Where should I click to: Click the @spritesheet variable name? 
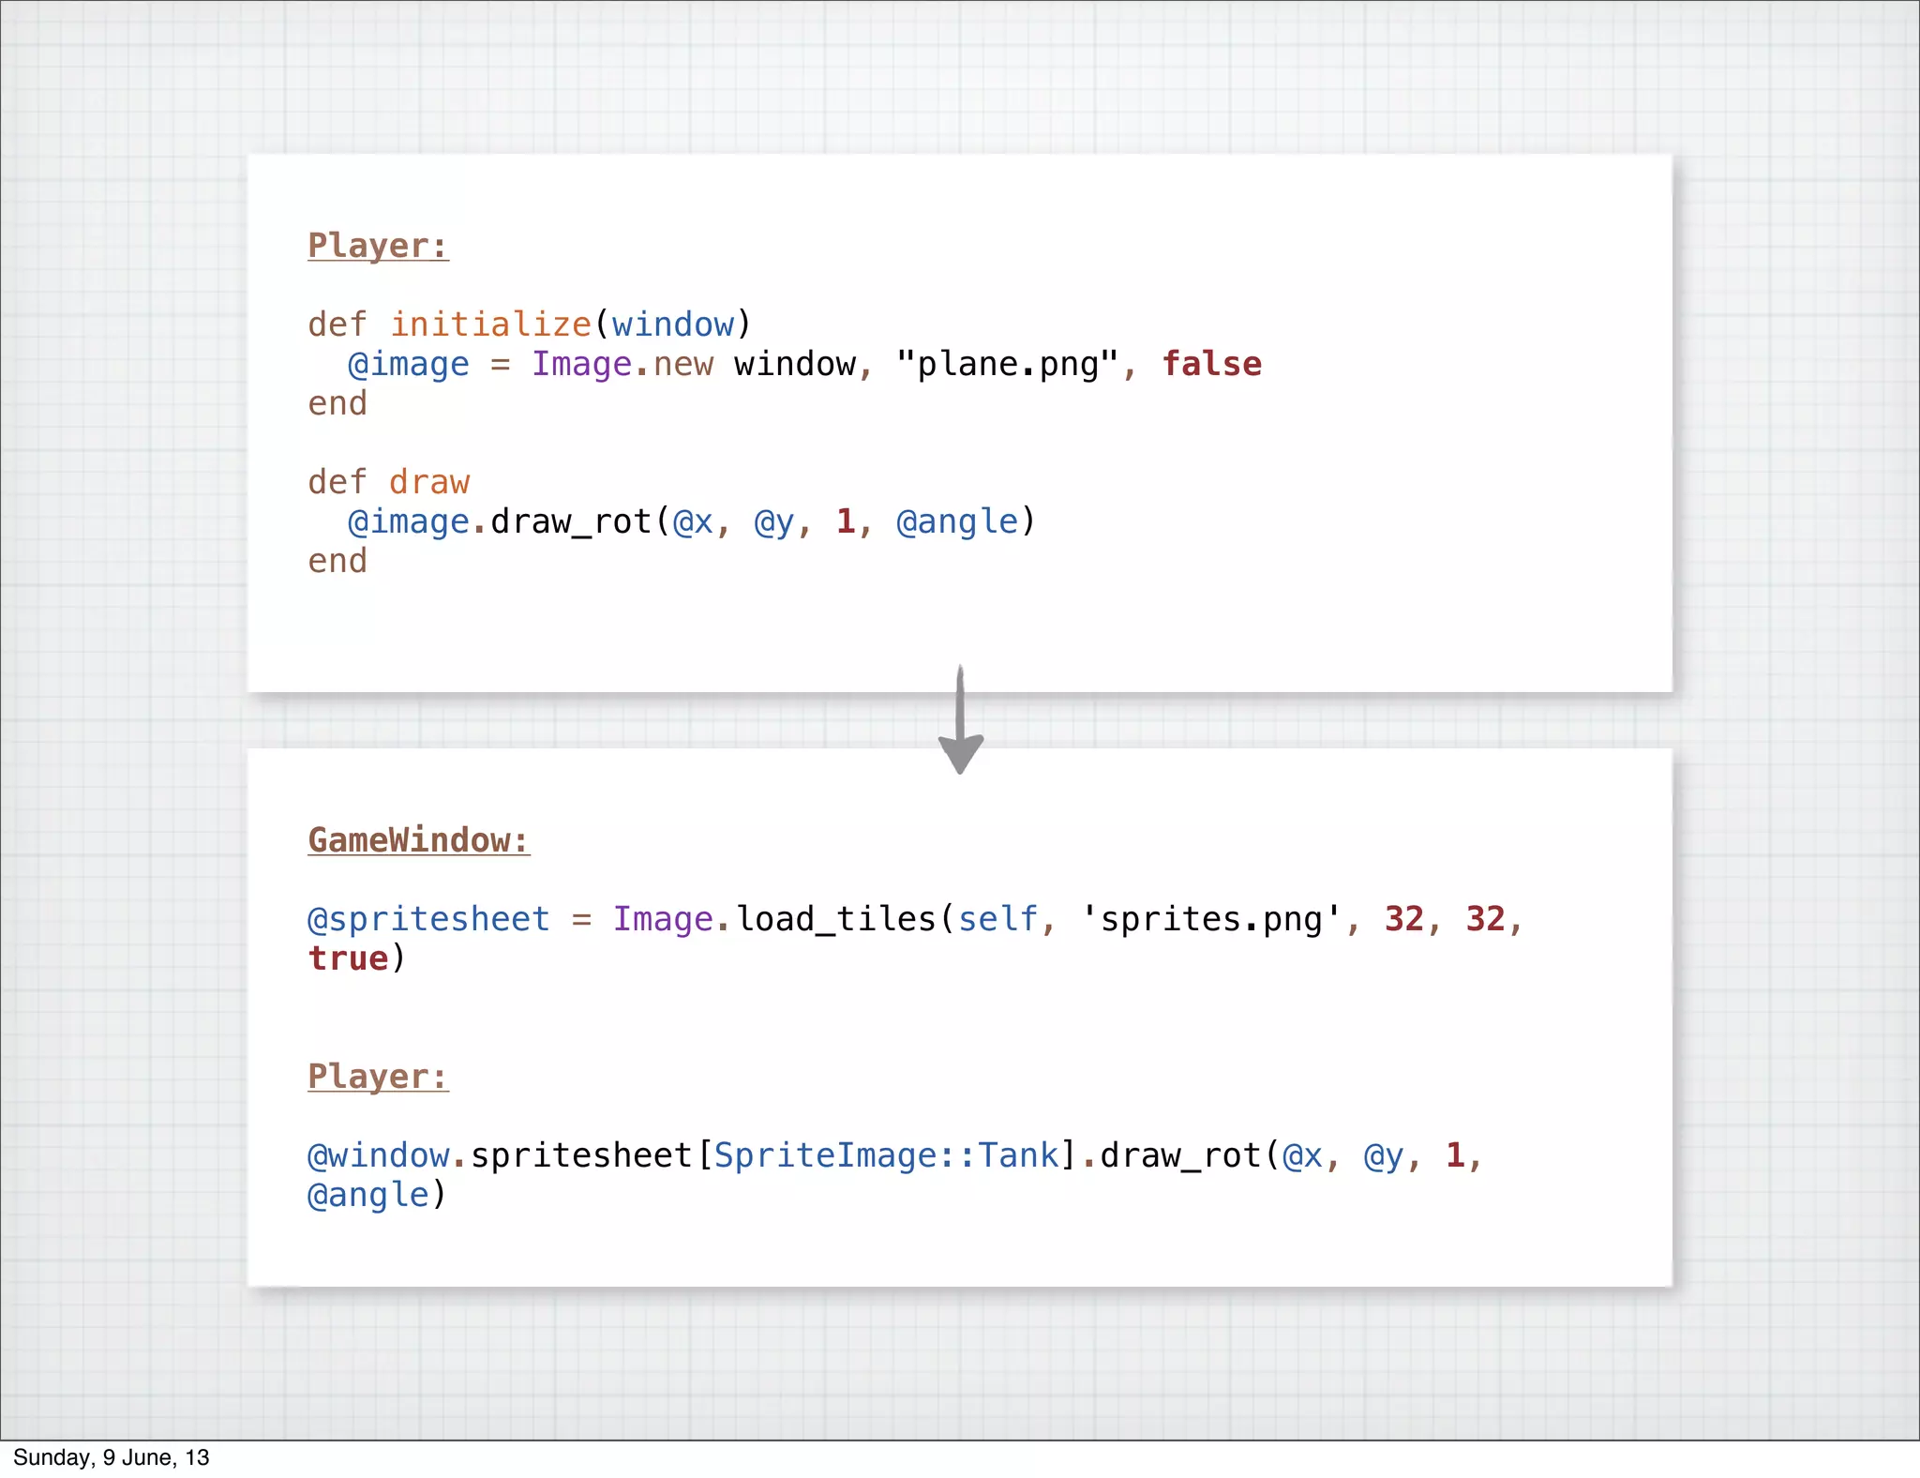[x=428, y=919]
